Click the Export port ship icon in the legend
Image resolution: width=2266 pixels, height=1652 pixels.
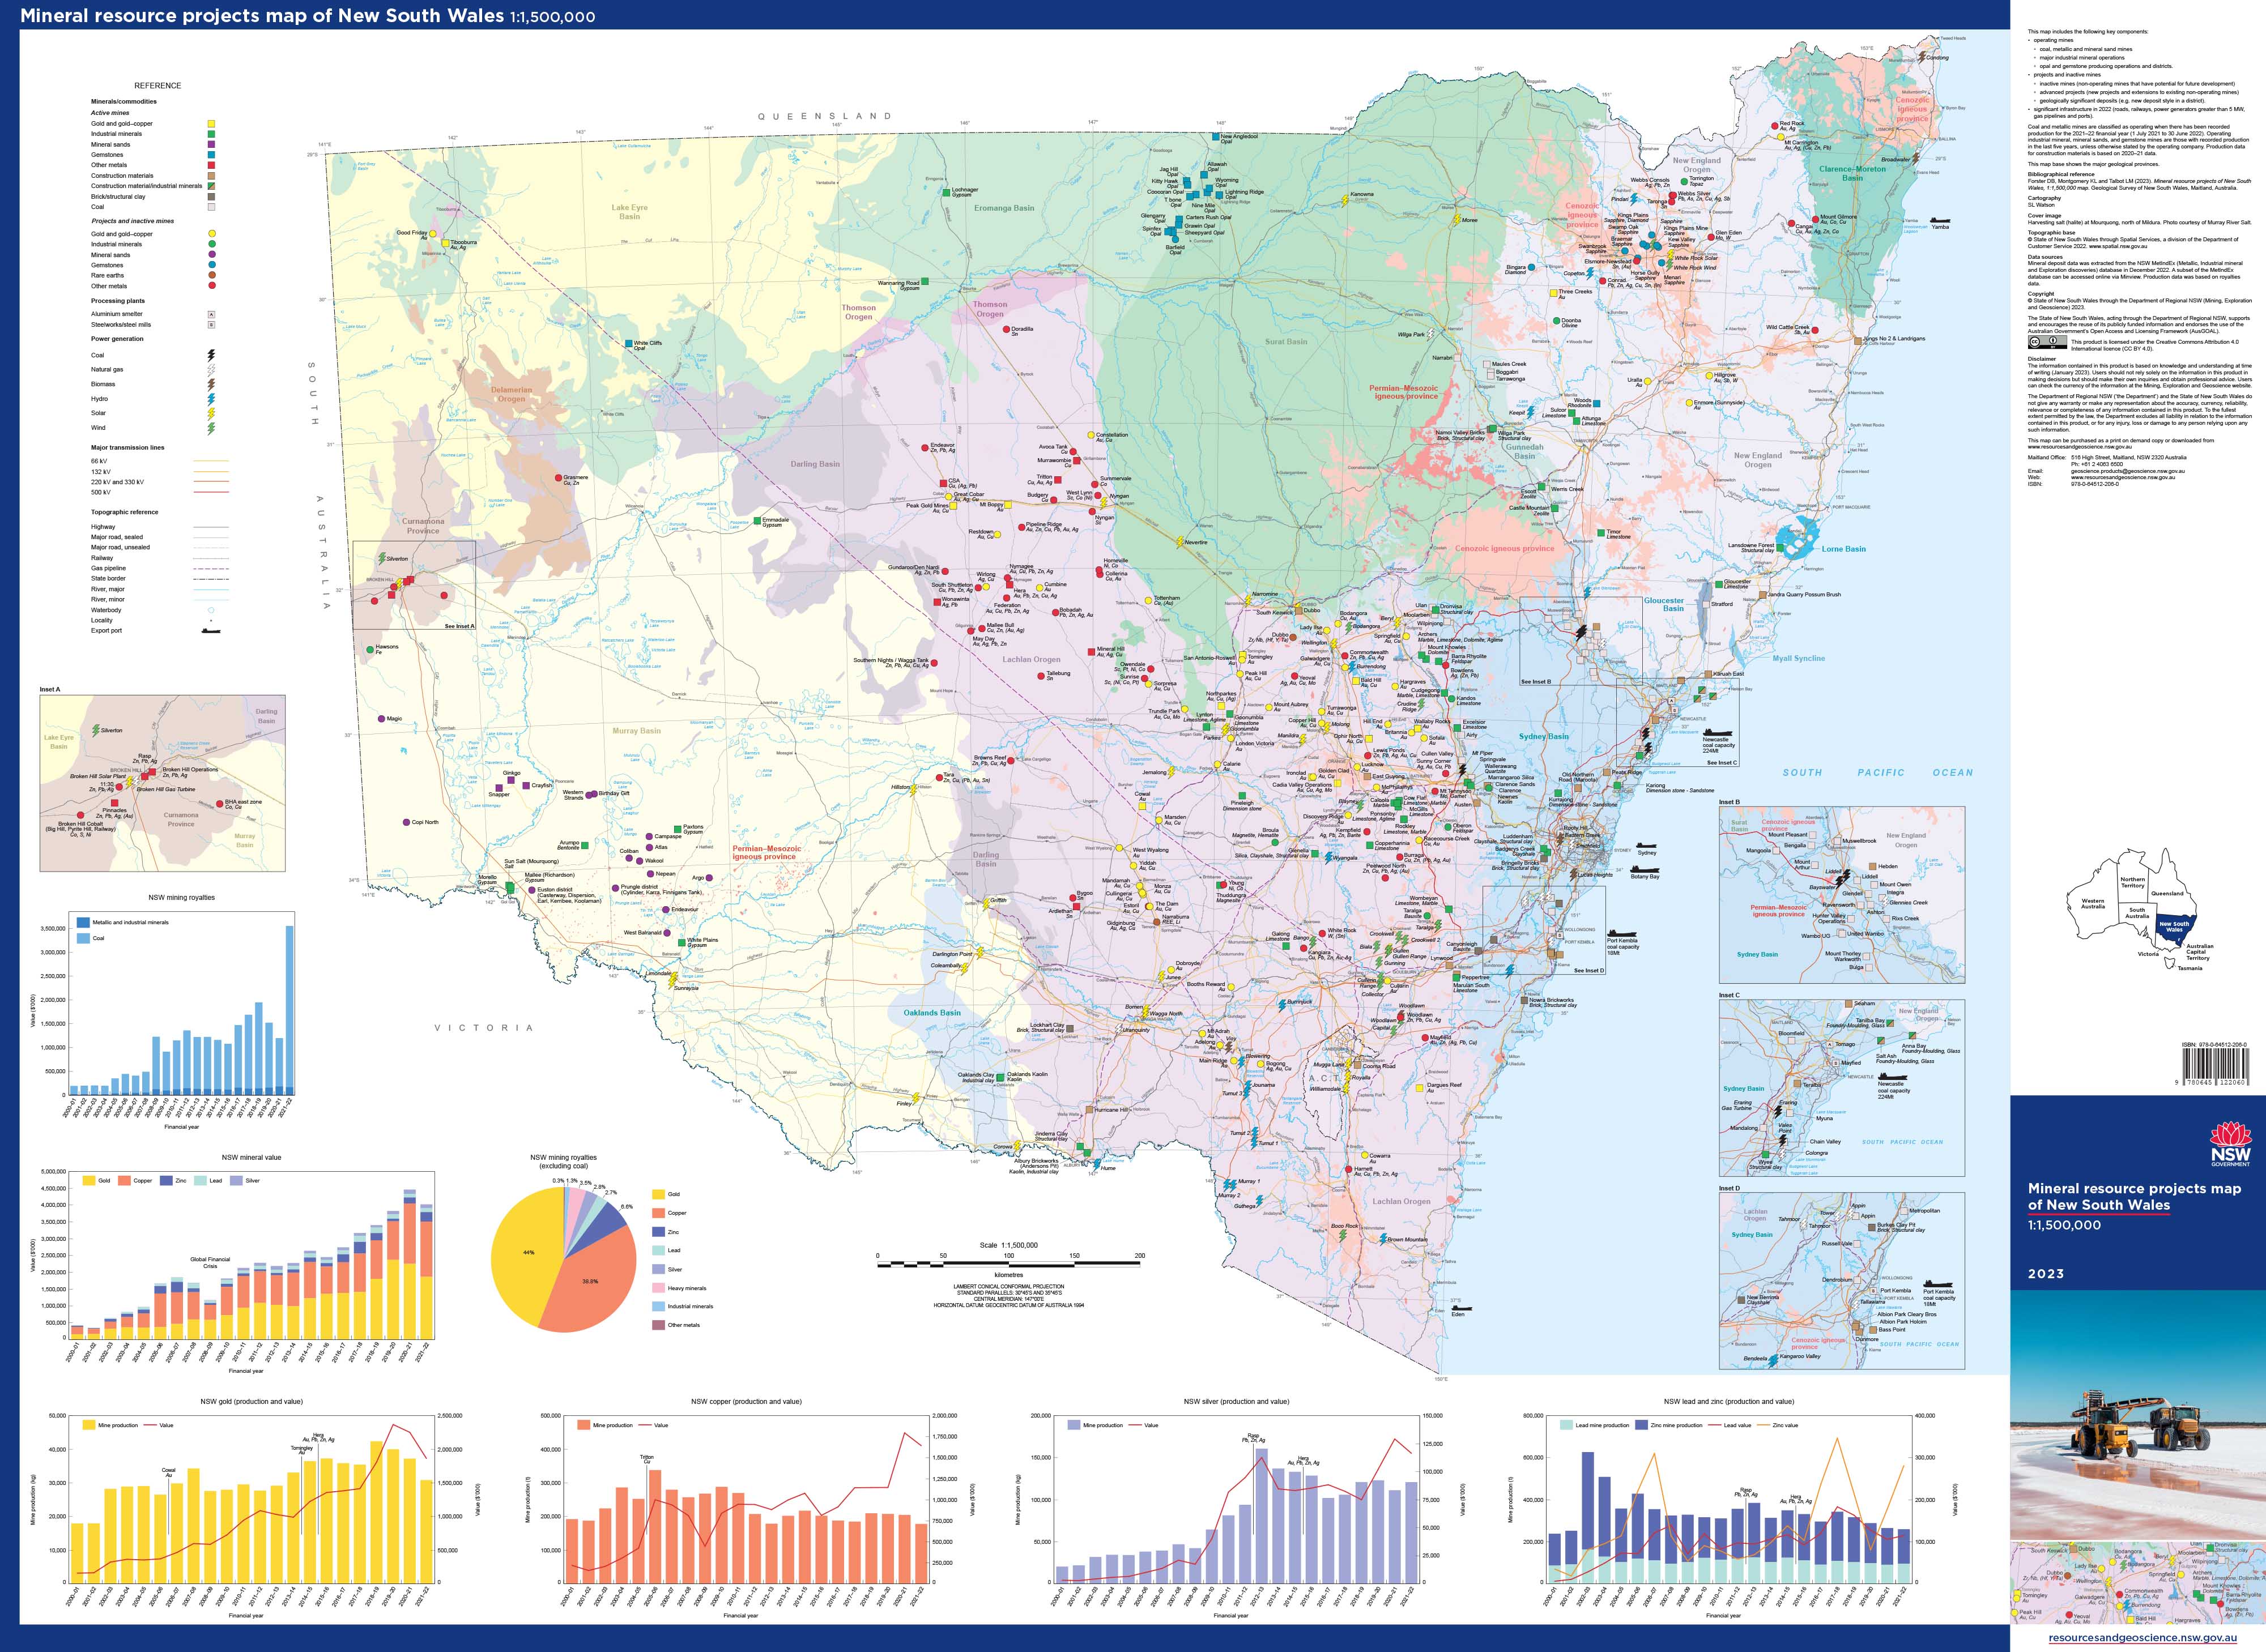tap(211, 631)
